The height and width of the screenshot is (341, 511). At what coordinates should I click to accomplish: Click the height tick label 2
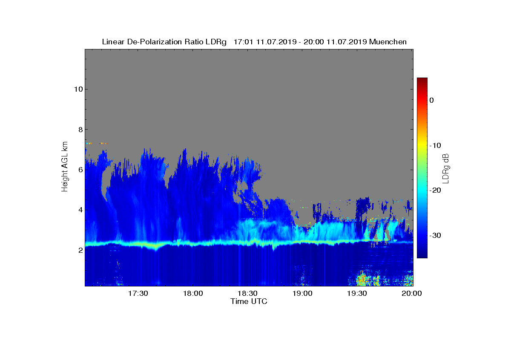coord(80,250)
